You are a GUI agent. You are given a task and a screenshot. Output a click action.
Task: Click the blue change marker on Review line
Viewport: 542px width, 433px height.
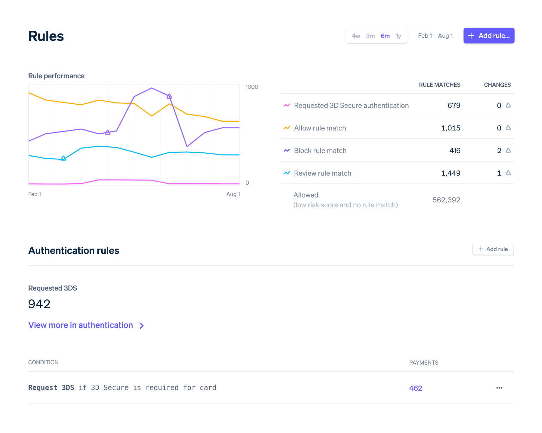[64, 158]
